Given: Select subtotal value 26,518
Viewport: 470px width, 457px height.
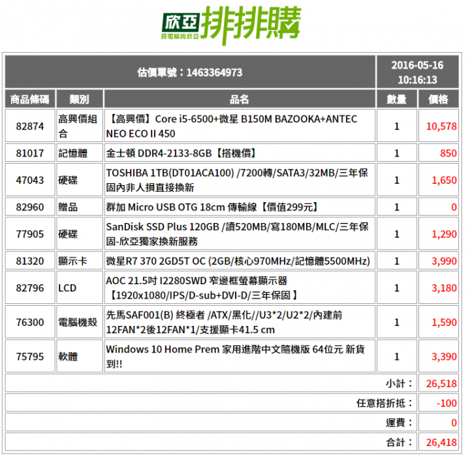Looking at the screenshot, I should coord(441,383).
